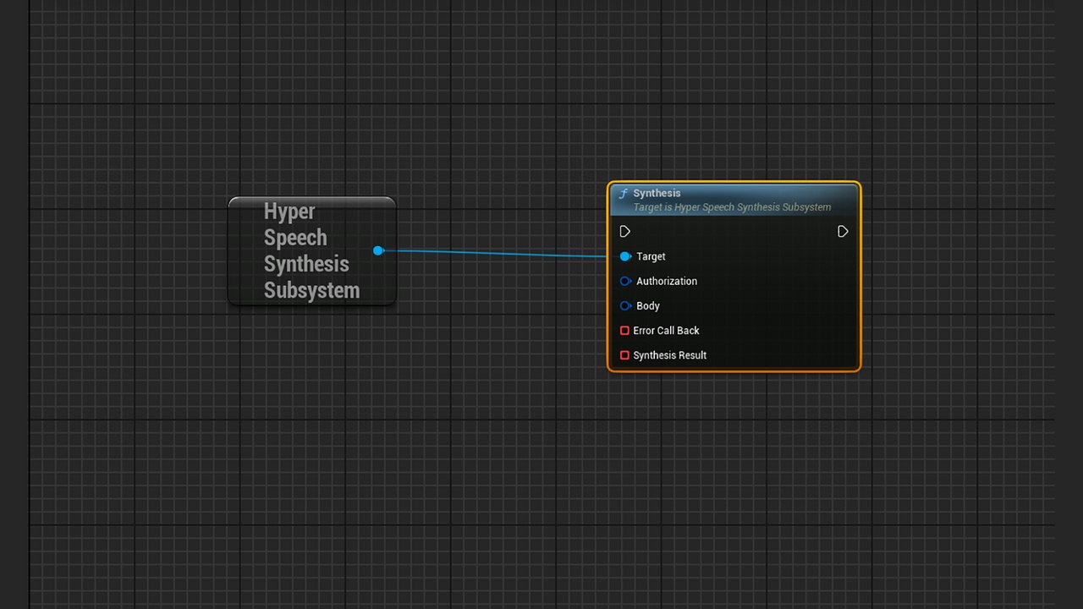Click the Error Call Back label
The image size is (1083, 609).
[x=666, y=331]
